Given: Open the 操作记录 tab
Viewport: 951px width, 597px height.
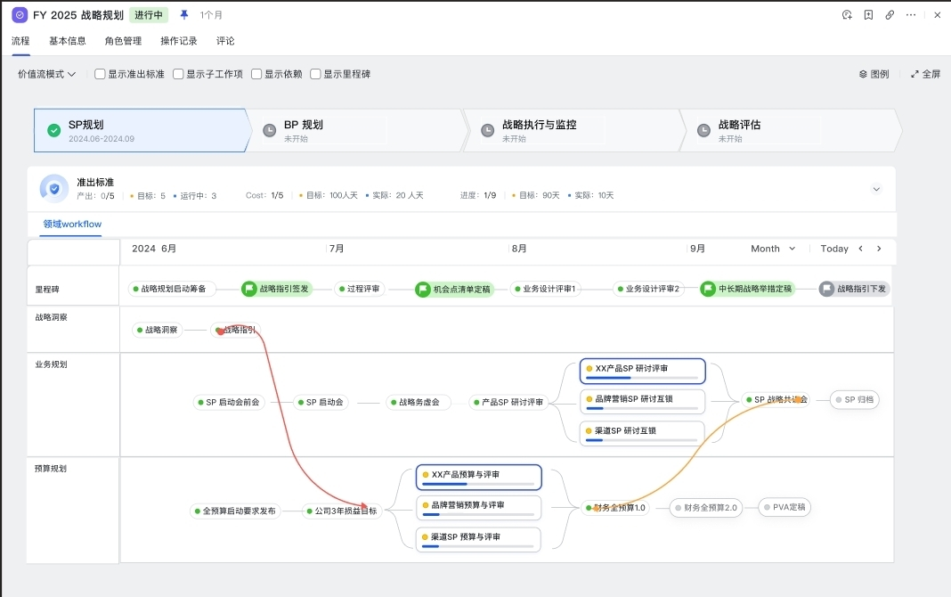Looking at the screenshot, I should coord(179,41).
